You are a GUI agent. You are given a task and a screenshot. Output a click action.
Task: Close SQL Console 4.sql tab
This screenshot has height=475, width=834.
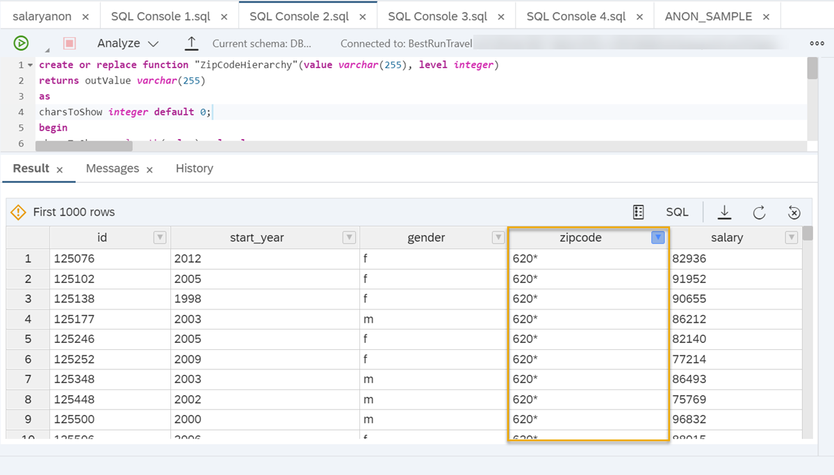point(639,17)
